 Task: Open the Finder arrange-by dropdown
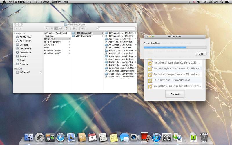coord(75,28)
